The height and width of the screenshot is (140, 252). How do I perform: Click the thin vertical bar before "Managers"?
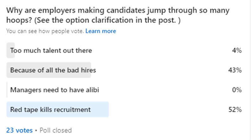pyautogui.click(x=7, y=90)
